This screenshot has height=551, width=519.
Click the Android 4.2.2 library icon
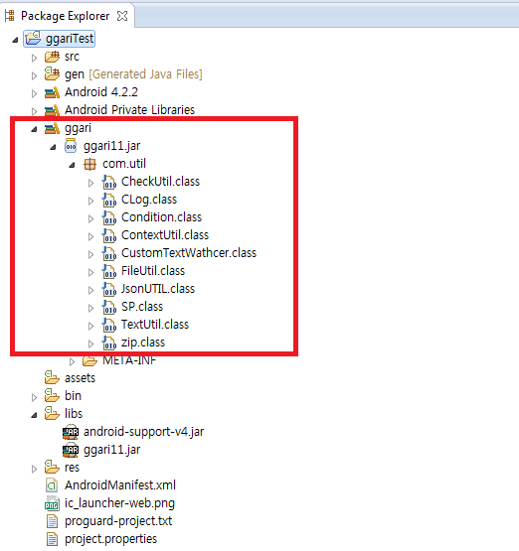tap(52, 92)
